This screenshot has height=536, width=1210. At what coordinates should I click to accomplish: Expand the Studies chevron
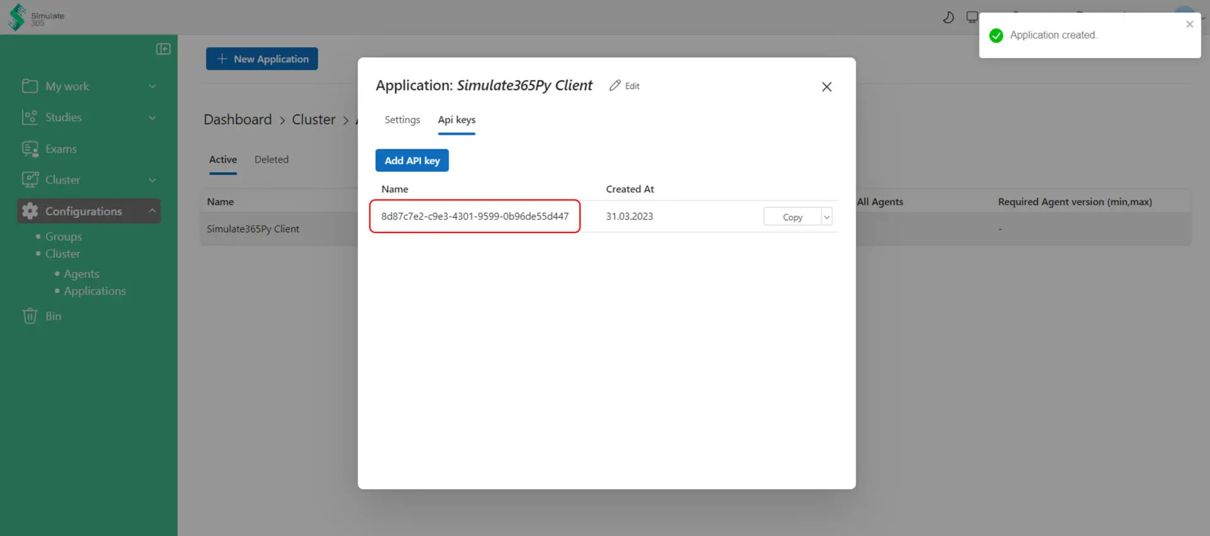(152, 118)
